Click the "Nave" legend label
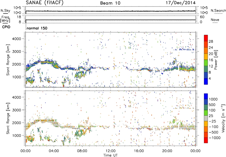The image size is (226, 157). 215,20
